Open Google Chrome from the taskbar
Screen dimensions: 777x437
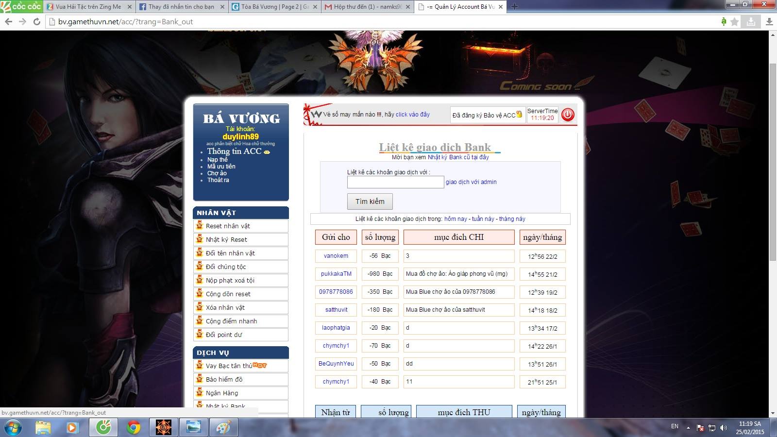pyautogui.click(x=134, y=428)
